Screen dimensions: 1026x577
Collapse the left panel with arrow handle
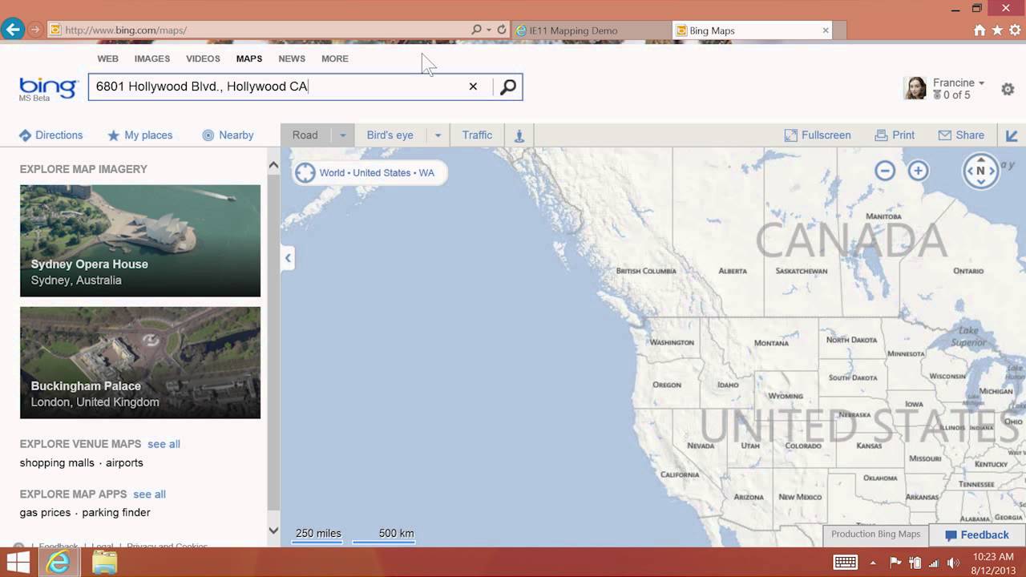[288, 258]
